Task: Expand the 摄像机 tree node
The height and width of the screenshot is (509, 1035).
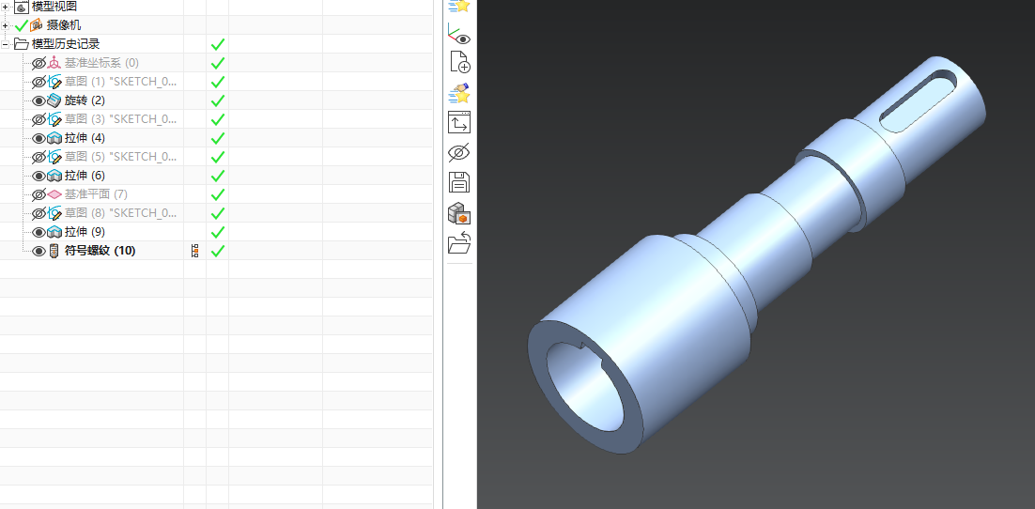Action: click(6, 25)
